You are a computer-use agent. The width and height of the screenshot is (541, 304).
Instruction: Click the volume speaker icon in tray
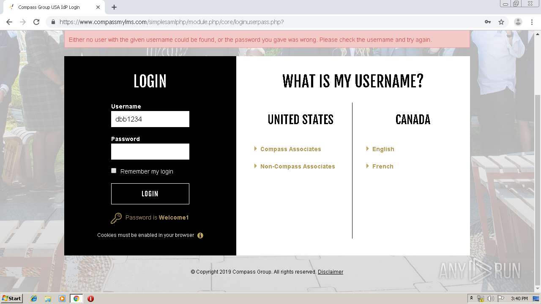point(490,299)
